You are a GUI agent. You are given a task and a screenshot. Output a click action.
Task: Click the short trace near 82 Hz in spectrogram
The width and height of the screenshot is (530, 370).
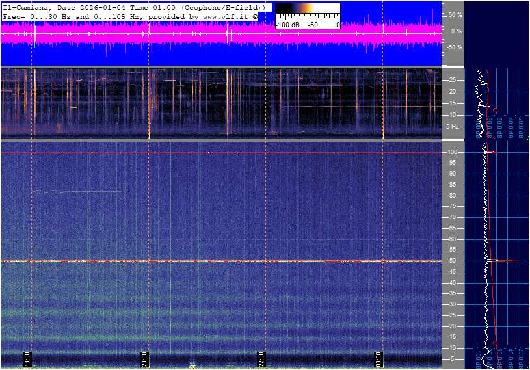pos(78,191)
